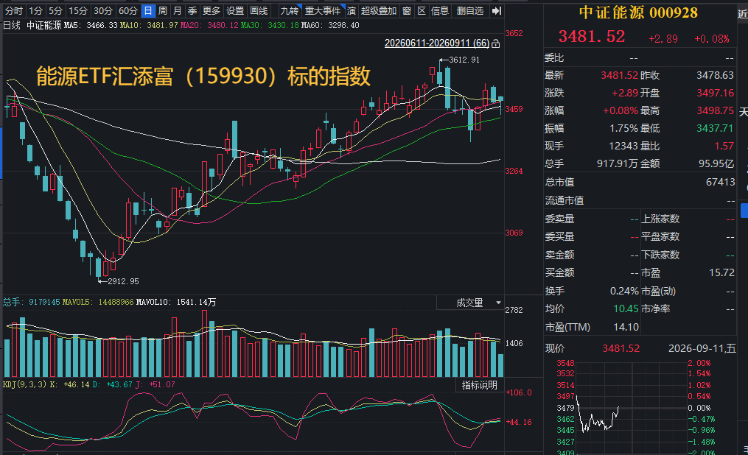Click the date range 20260611-20260911 link
The image size is (748, 455).
point(437,43)
